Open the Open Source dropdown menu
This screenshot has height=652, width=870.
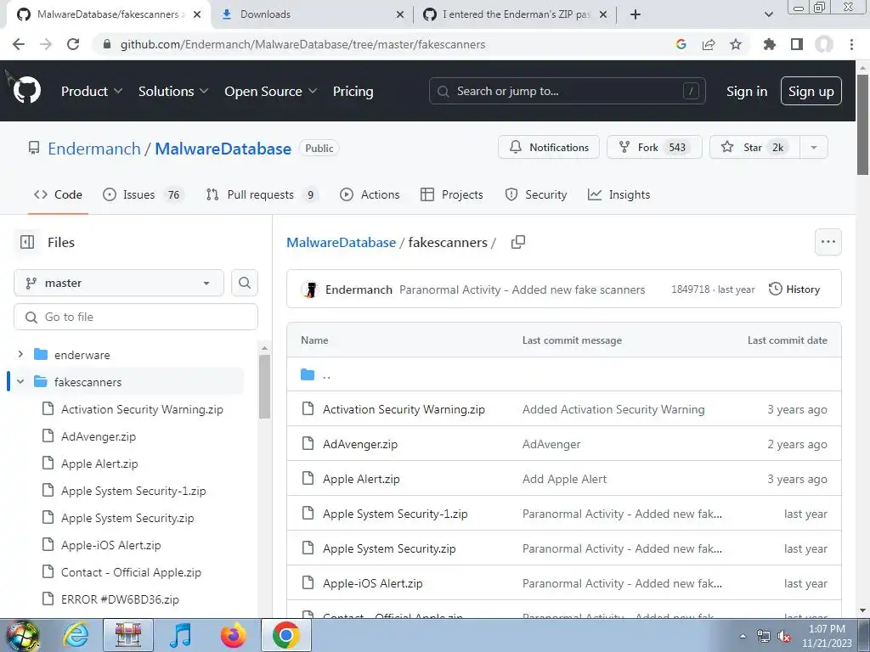point(270,92)
